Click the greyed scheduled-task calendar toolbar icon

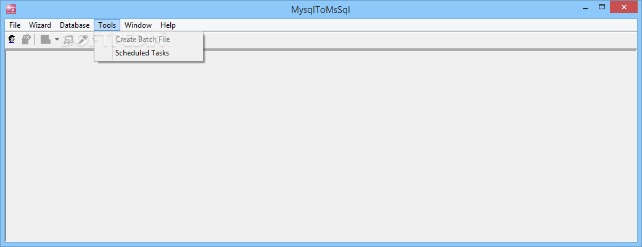coord(68,39)
